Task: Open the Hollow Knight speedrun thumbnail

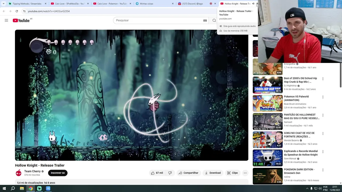Action: (267, 158)
